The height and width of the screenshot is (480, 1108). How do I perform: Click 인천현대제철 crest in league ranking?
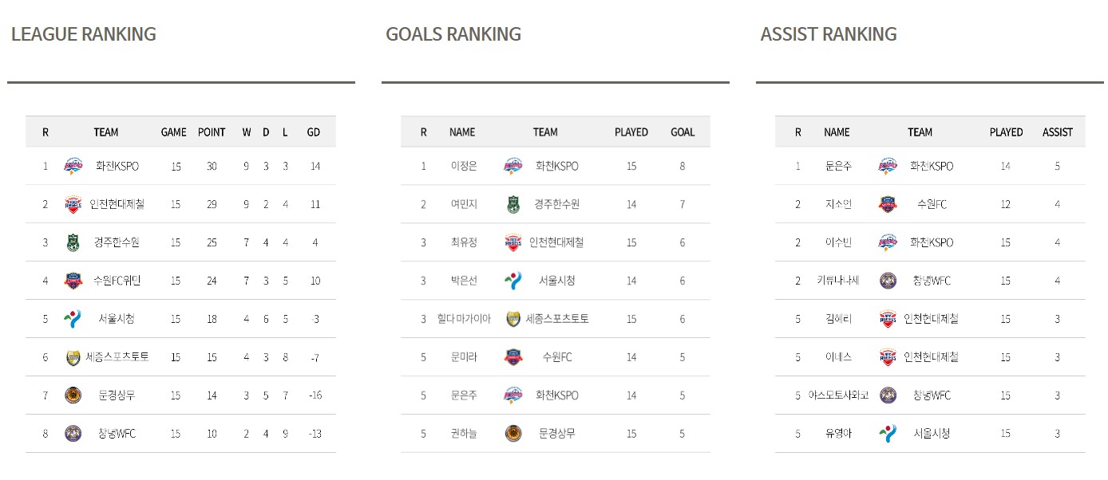click(x=73, y=204)
